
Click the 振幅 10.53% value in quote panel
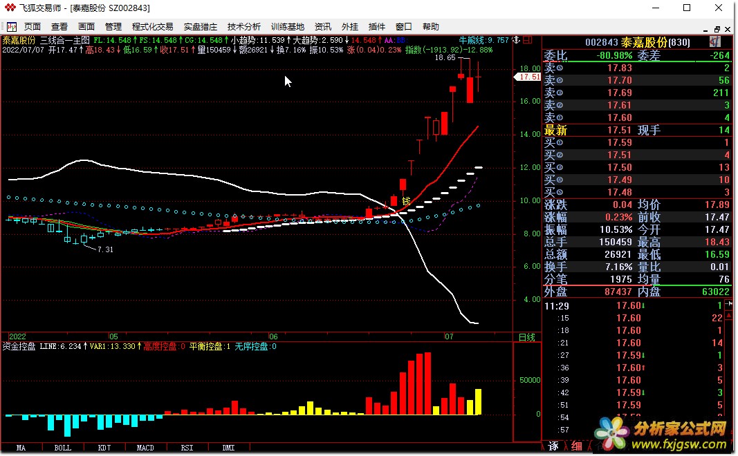pyautogui.click(x=616, y=230)
